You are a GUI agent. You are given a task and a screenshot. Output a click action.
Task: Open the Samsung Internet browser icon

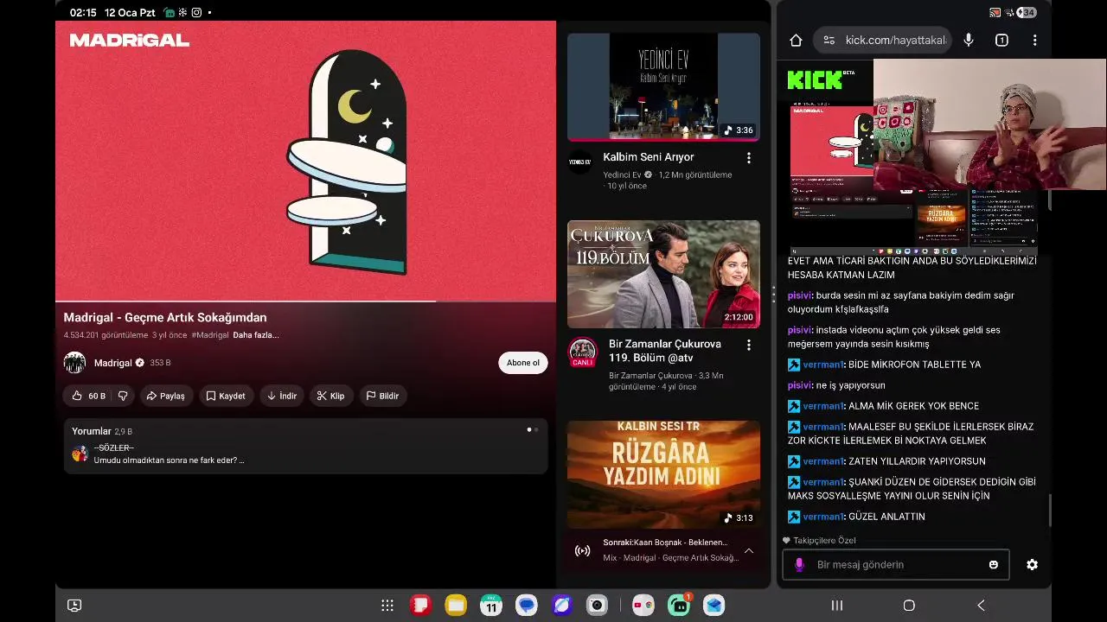(562, 606)
